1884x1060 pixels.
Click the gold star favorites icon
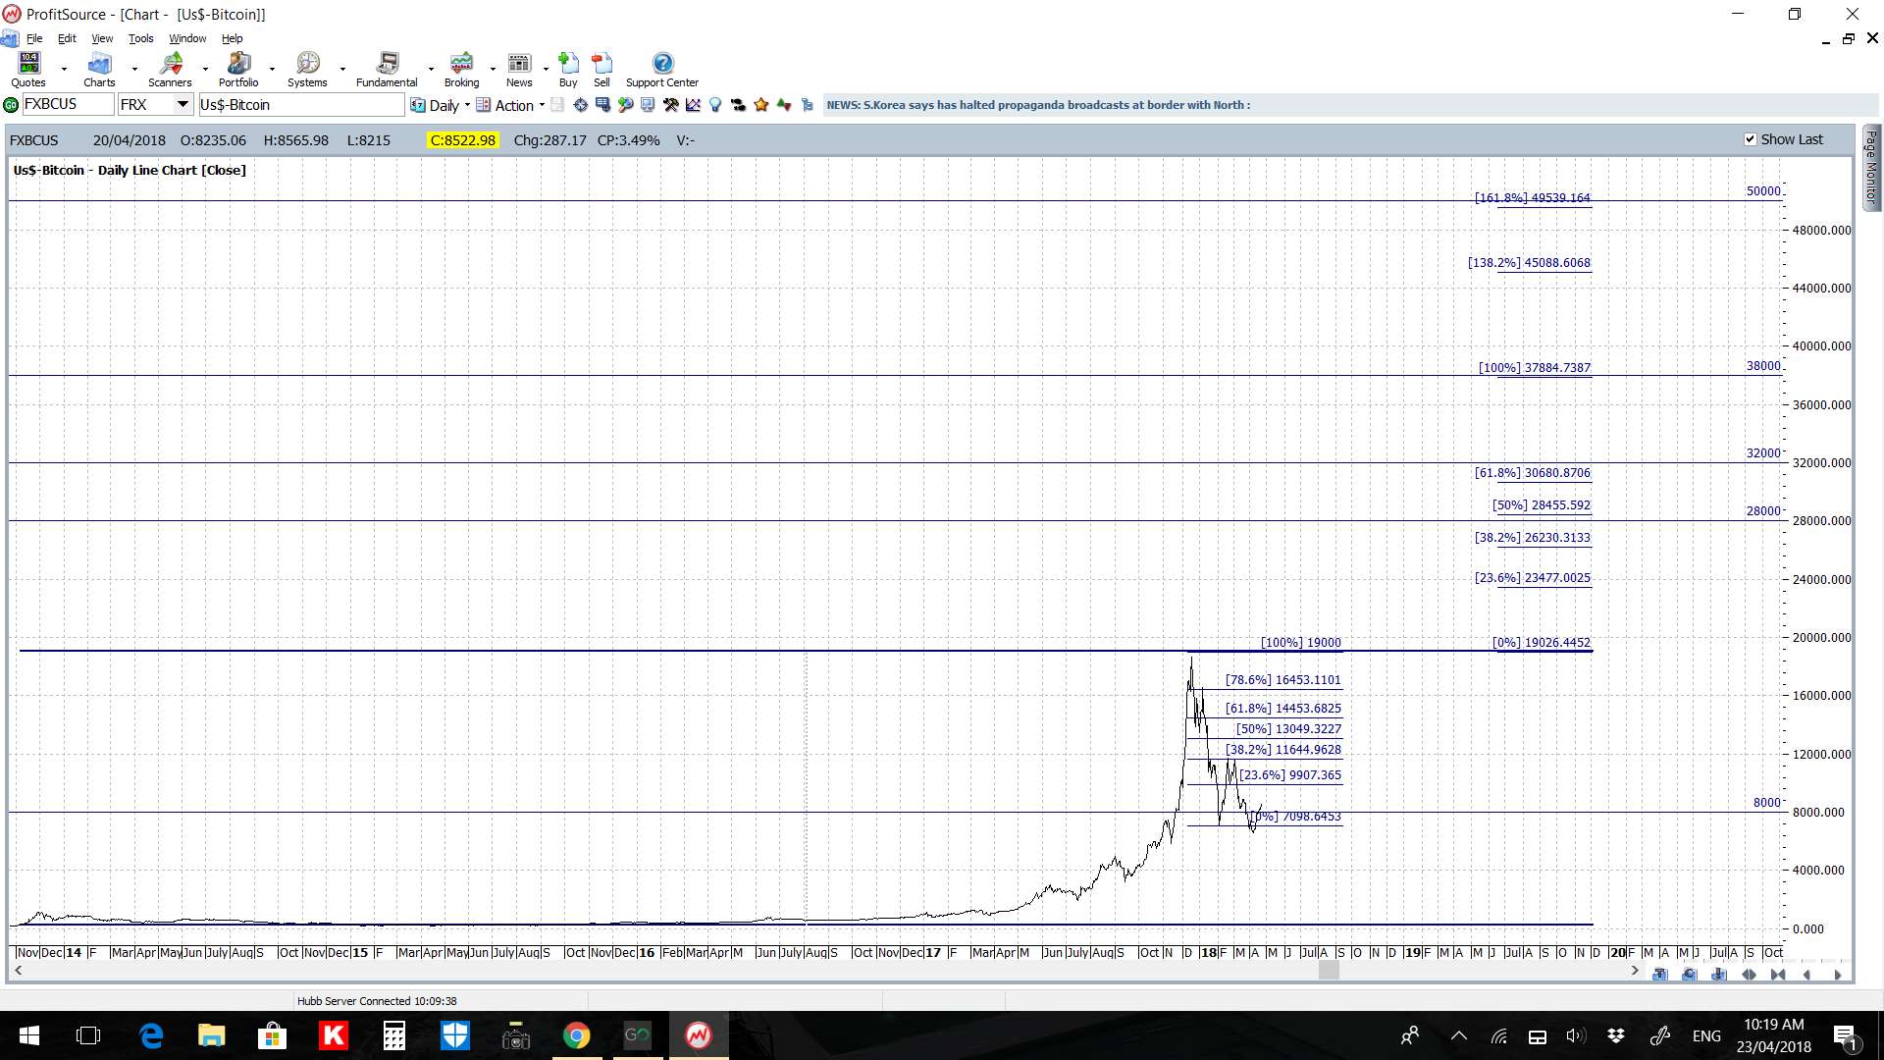click(x=760, y=105)
